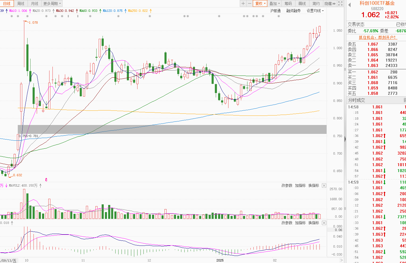This screenshot has height=263, width=406.
Task: Open the 更多周期 dropdown
Action: pos(52,4)
